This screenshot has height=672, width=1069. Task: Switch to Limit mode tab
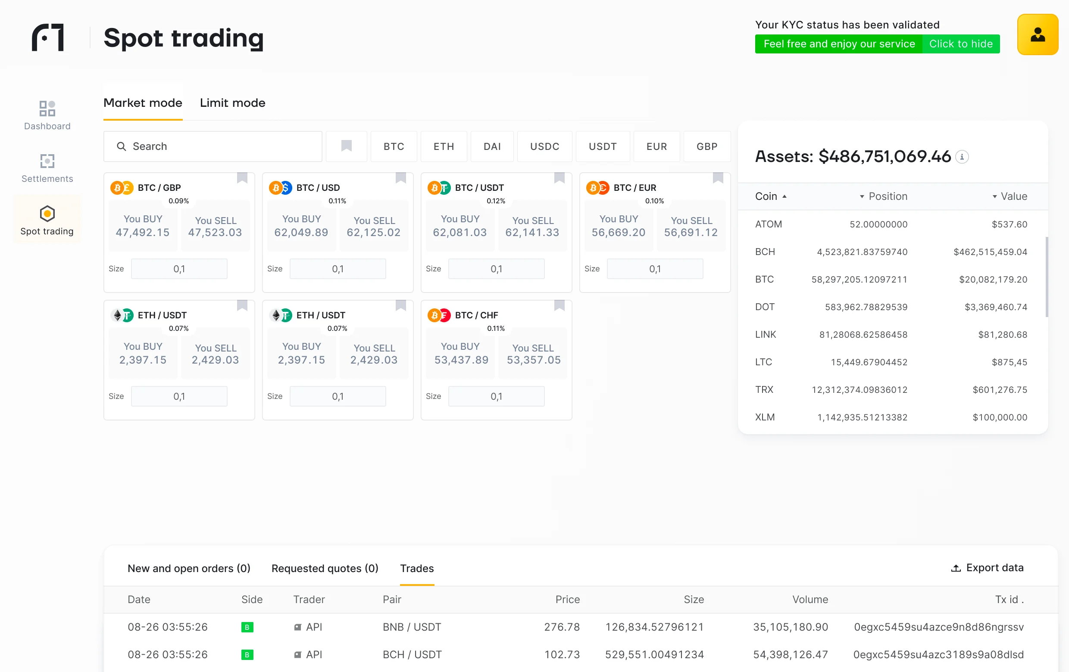232,103
